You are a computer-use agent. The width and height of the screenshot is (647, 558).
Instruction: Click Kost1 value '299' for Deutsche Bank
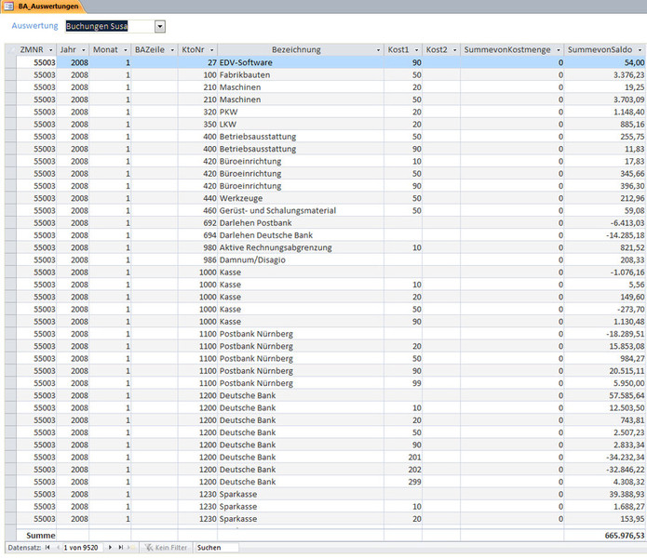403,482
